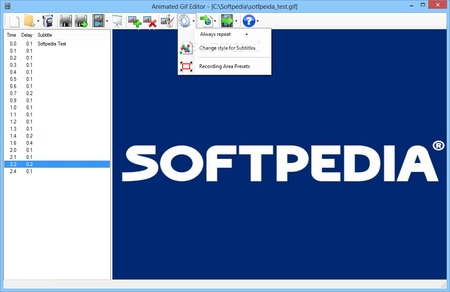Image resolution: width=450 pixels, height=292 pixels.
Task: Click the highlighted frame at time 2.2
Action: [x=57, y=164]
